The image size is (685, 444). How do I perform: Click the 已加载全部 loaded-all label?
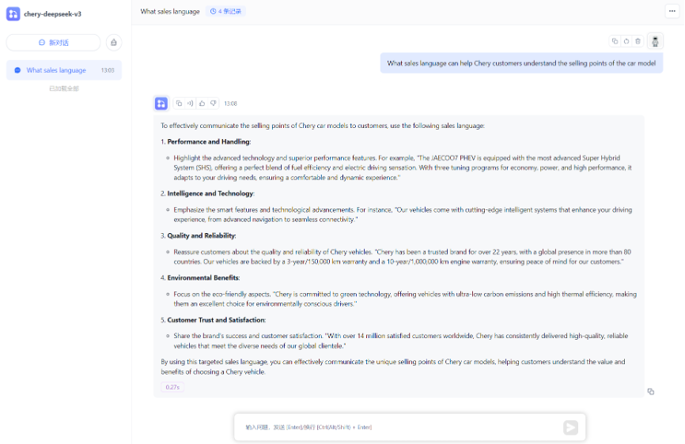pyautogui.click(x=63, y=88)
